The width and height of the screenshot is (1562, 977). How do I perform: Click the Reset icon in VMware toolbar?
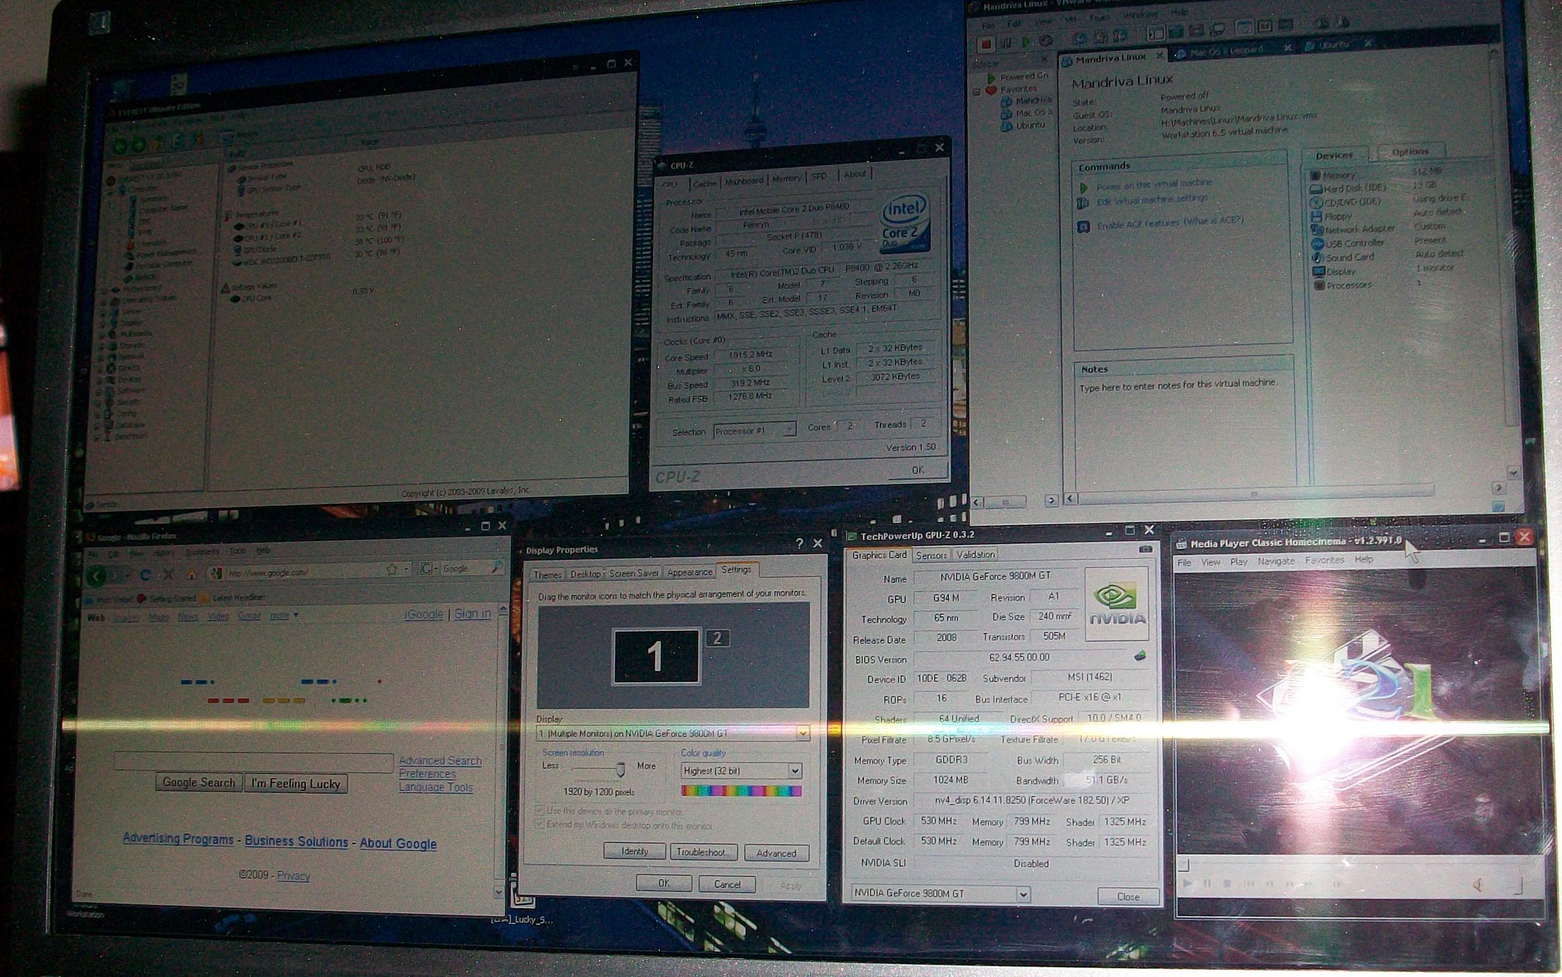[x=1046, y=41]
